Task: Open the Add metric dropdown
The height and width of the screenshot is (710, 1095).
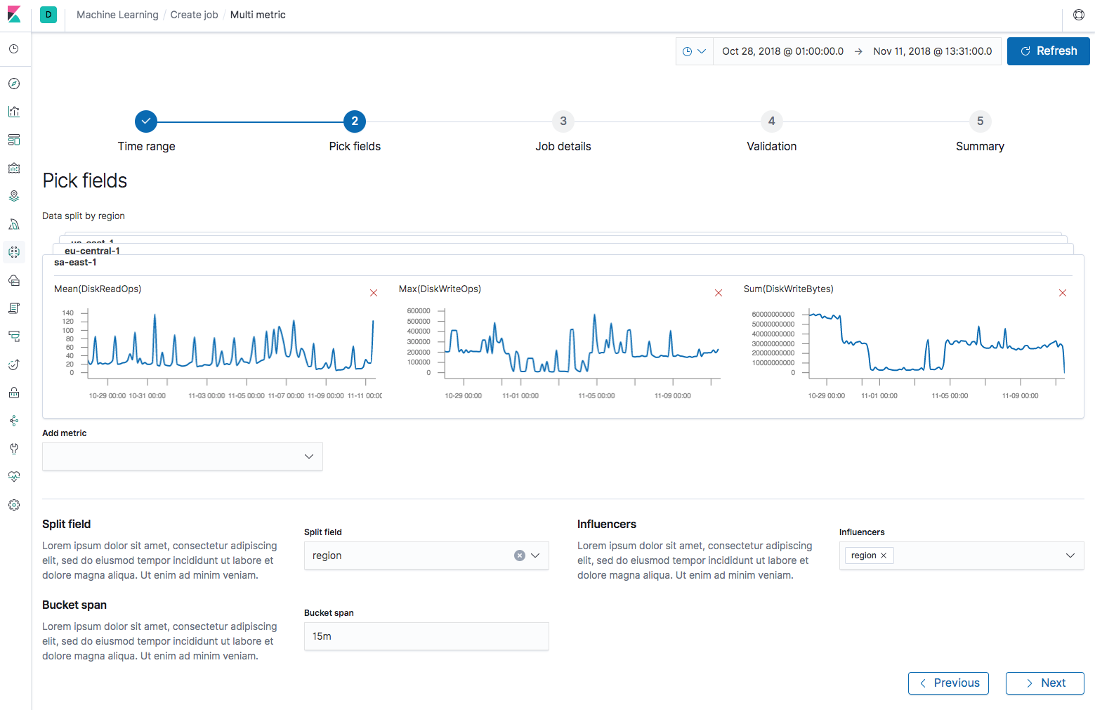Action: click(x=183, y=456)
